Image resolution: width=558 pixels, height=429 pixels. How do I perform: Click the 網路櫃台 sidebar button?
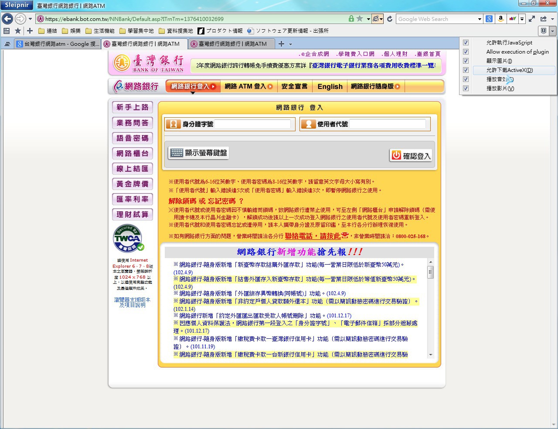tap(133, 153)
